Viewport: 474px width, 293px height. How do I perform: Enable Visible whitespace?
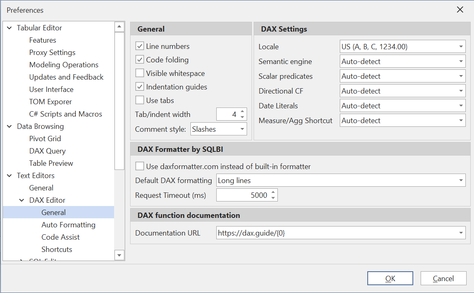[x=140, y=73]
